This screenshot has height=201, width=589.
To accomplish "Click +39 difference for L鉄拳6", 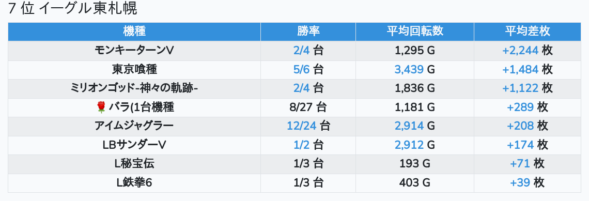I will (520, 183).
